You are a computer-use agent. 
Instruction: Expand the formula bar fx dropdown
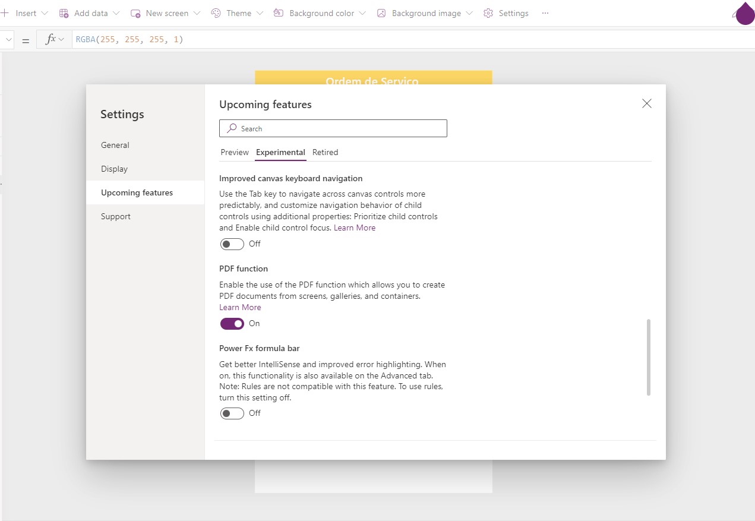tap(60, 39)
